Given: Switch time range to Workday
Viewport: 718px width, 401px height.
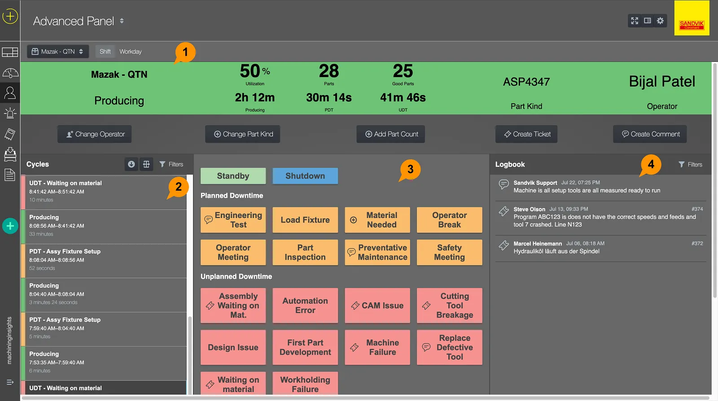Looking at the screenshot, I should pyautogui.click(x=131, y=52).
